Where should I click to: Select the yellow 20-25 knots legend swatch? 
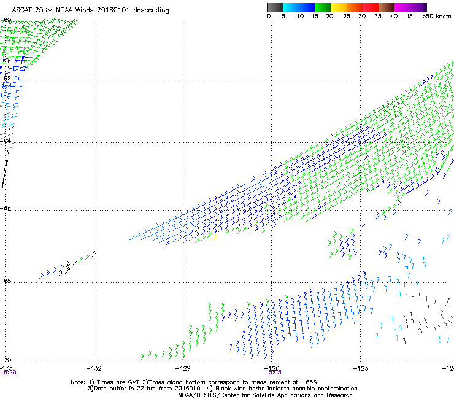pyautogui.click(x=339, y=7)
